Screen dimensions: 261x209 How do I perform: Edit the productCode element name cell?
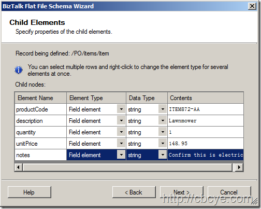click(40, 109)
